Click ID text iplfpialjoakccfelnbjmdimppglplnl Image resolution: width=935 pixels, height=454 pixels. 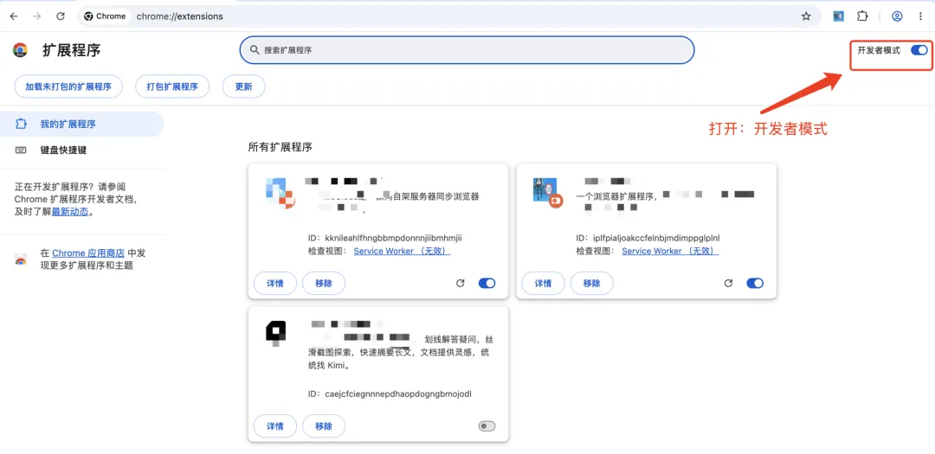tap(656, 238)
